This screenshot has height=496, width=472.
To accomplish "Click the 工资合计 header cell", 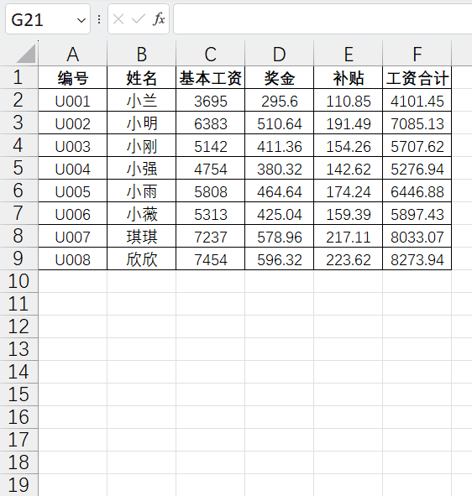I will point(417,77).
